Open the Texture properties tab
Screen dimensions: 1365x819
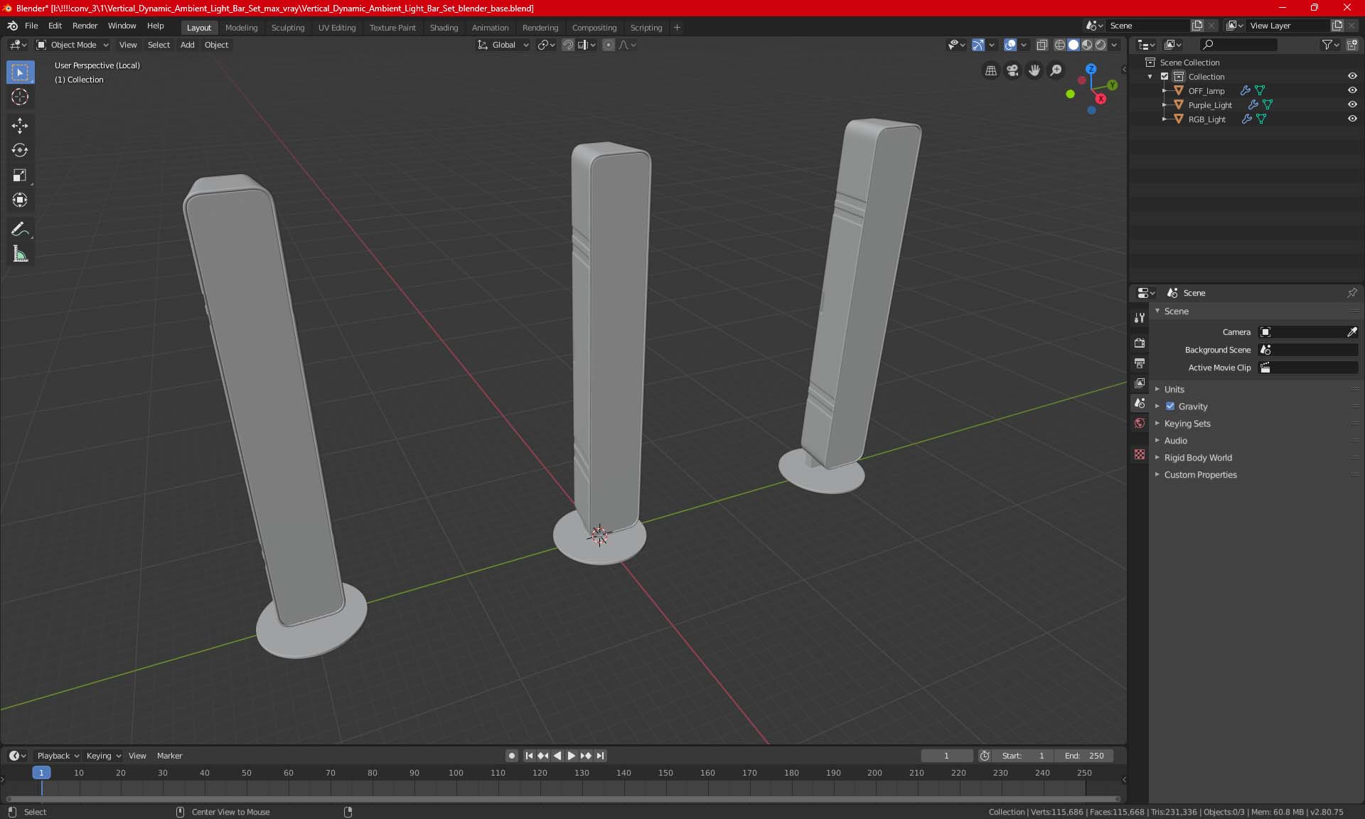pyautogui.click(x=1140, y=454)
